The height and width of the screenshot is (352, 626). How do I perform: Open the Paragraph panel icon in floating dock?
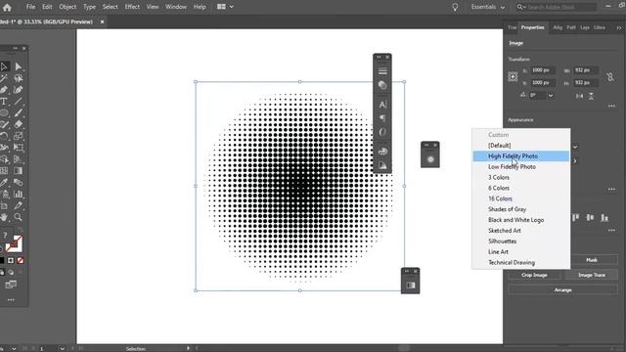point(382,118)
